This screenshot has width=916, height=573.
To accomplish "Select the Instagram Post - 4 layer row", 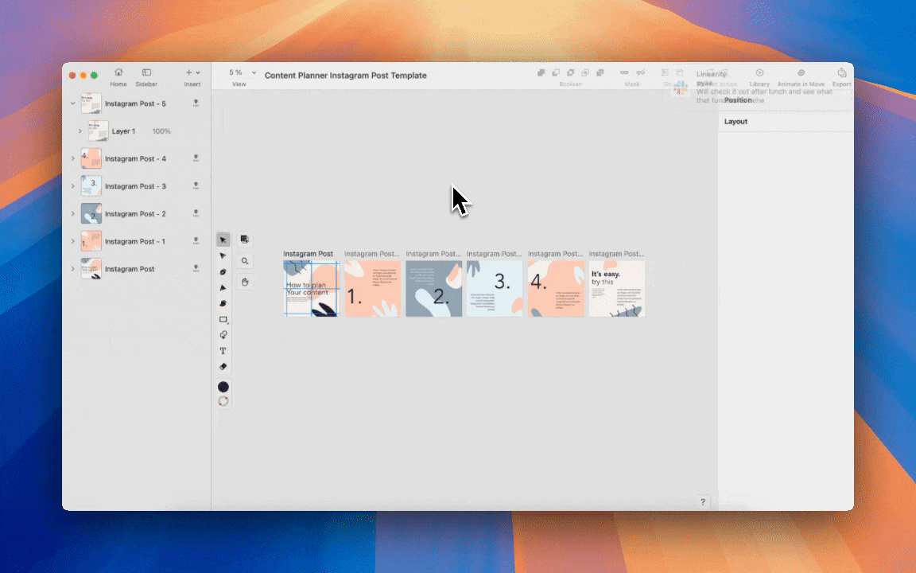I will 137,158.
